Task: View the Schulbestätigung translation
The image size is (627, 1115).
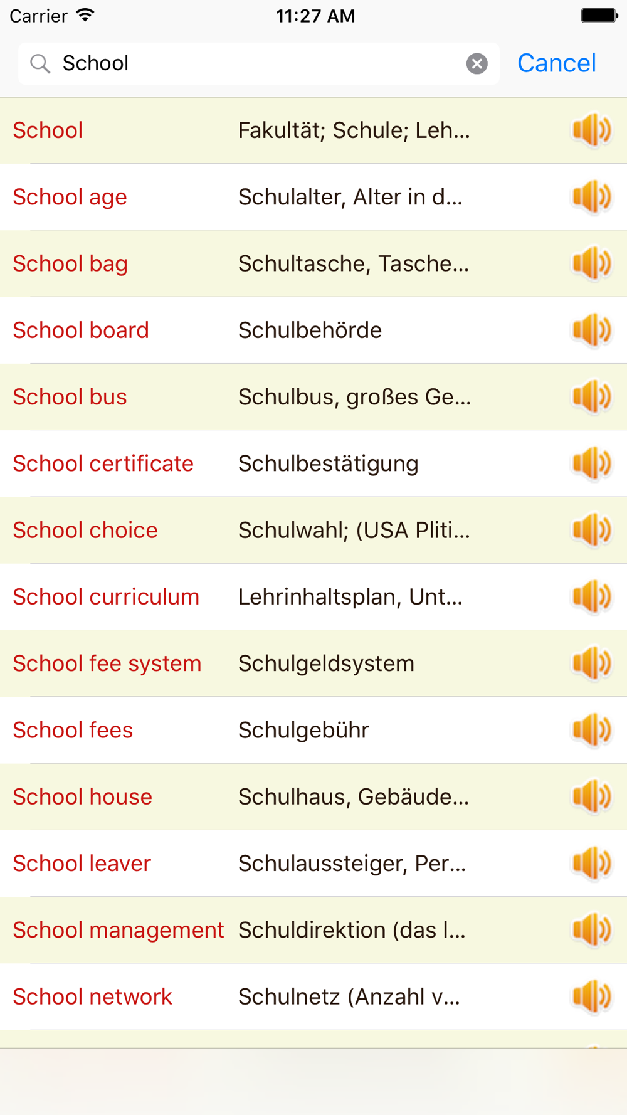Action: point(328,464)
